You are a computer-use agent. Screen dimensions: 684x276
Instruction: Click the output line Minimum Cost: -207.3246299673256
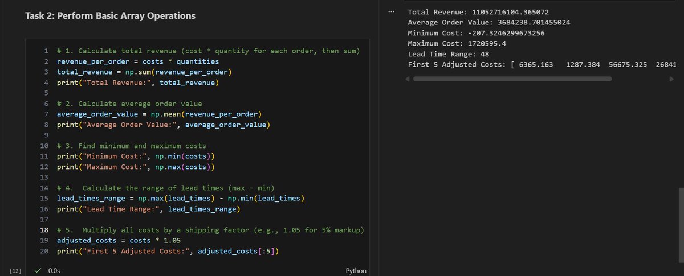[477, 33]
